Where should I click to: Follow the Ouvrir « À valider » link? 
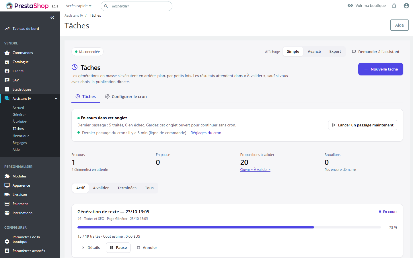tap(255, 170)
